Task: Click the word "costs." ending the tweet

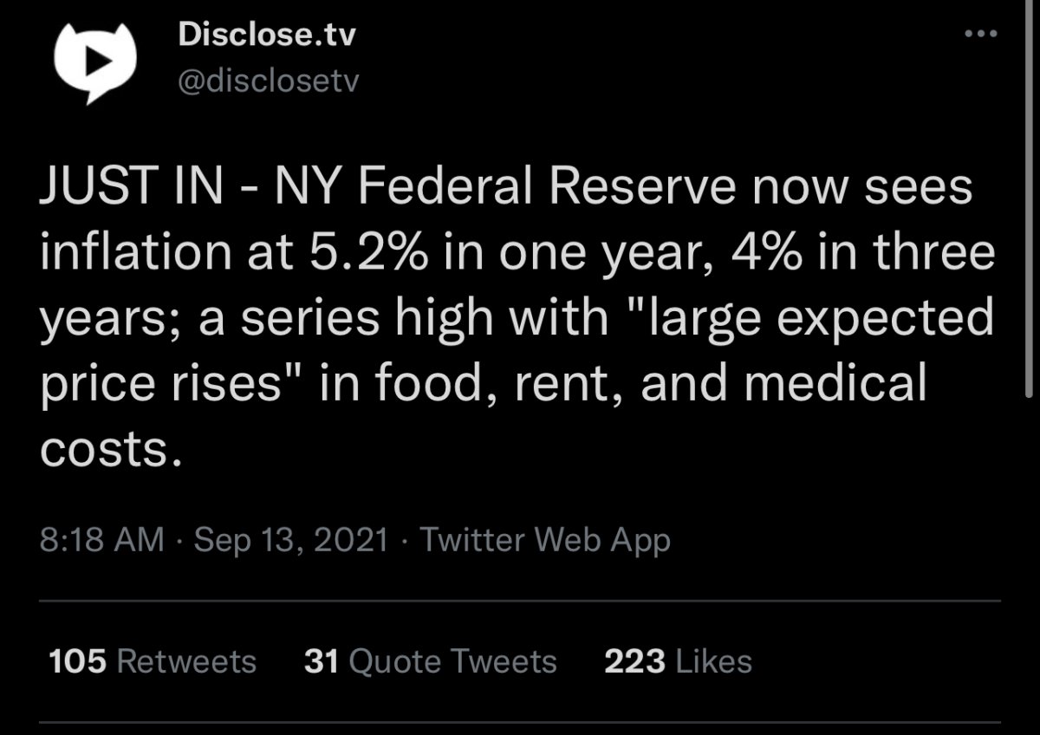Action: click(111, 447)
